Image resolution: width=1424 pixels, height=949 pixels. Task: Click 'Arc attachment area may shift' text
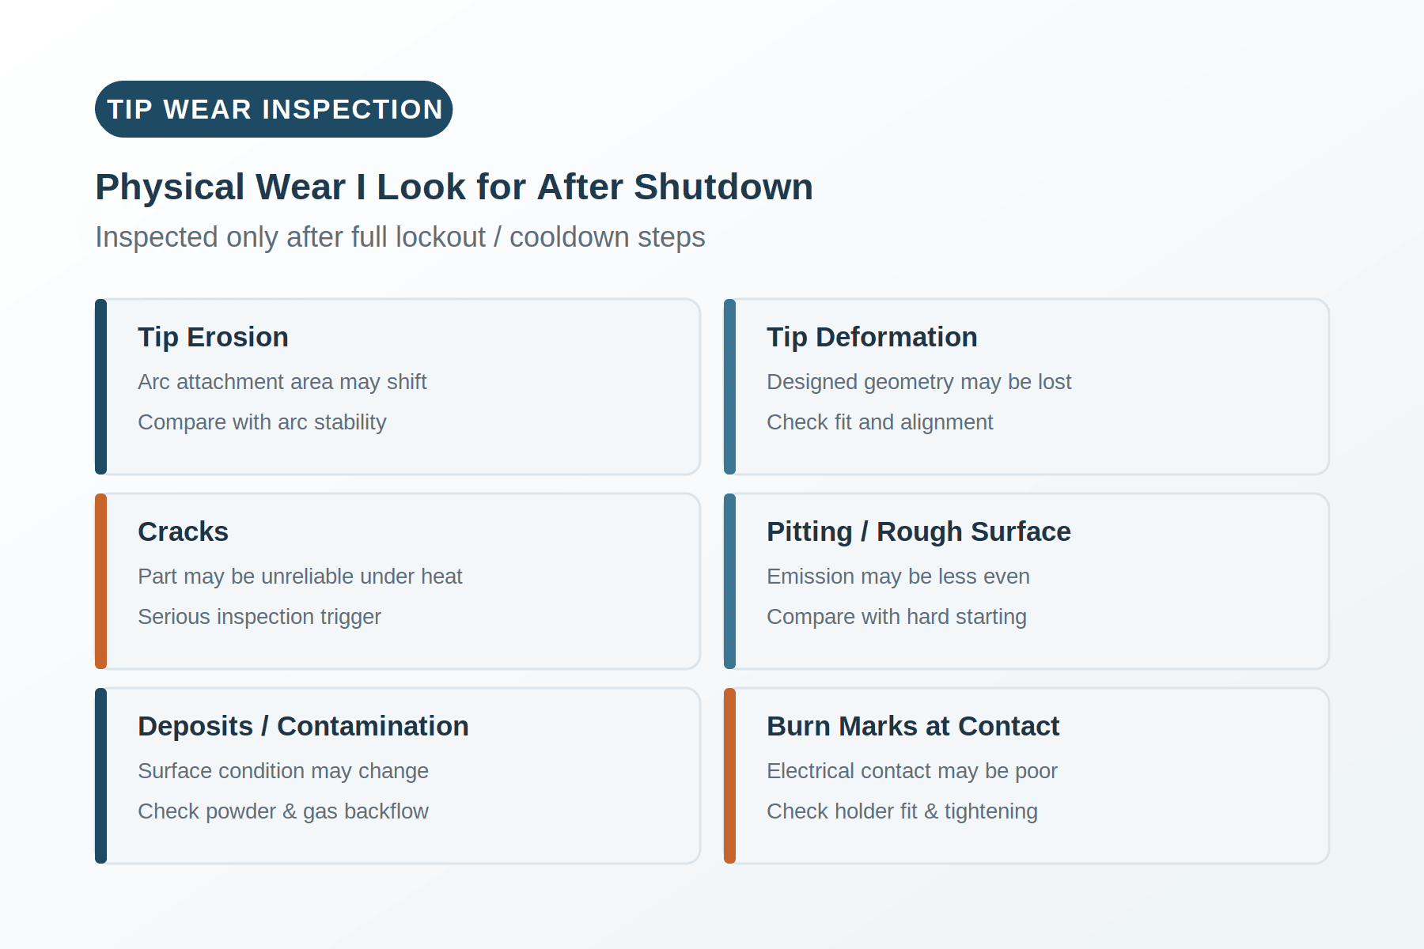point(282,382)
